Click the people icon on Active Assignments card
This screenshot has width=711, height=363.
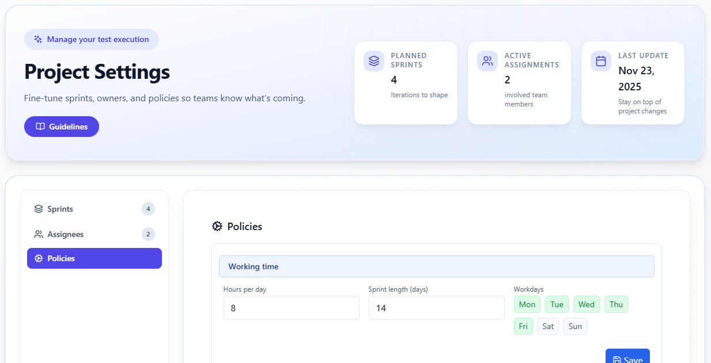click(x=487, y=60)
